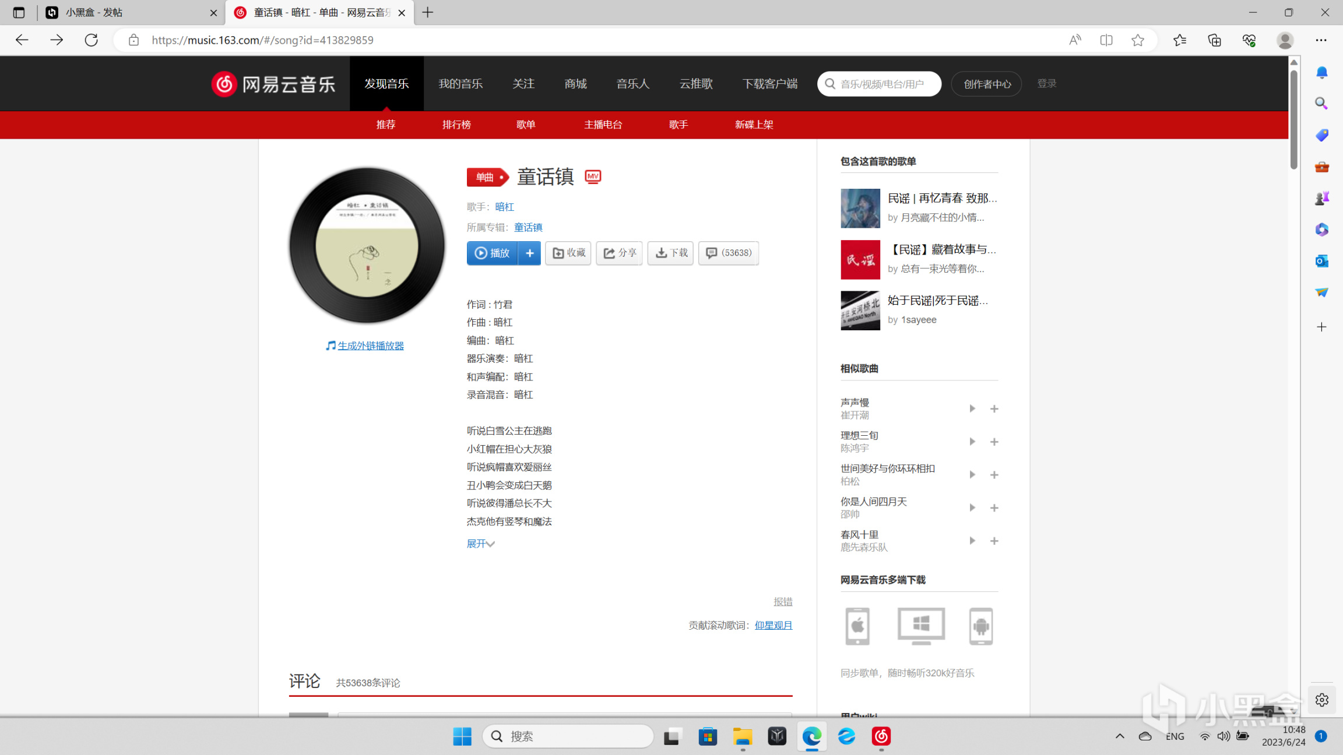Click the 收藏 collect button
This screenshot has height=755, width=1343.
tap(568, 253)
